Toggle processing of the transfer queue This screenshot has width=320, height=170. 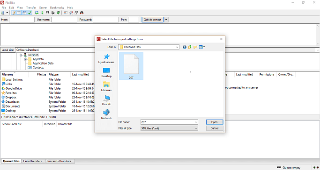click(42, 13)
